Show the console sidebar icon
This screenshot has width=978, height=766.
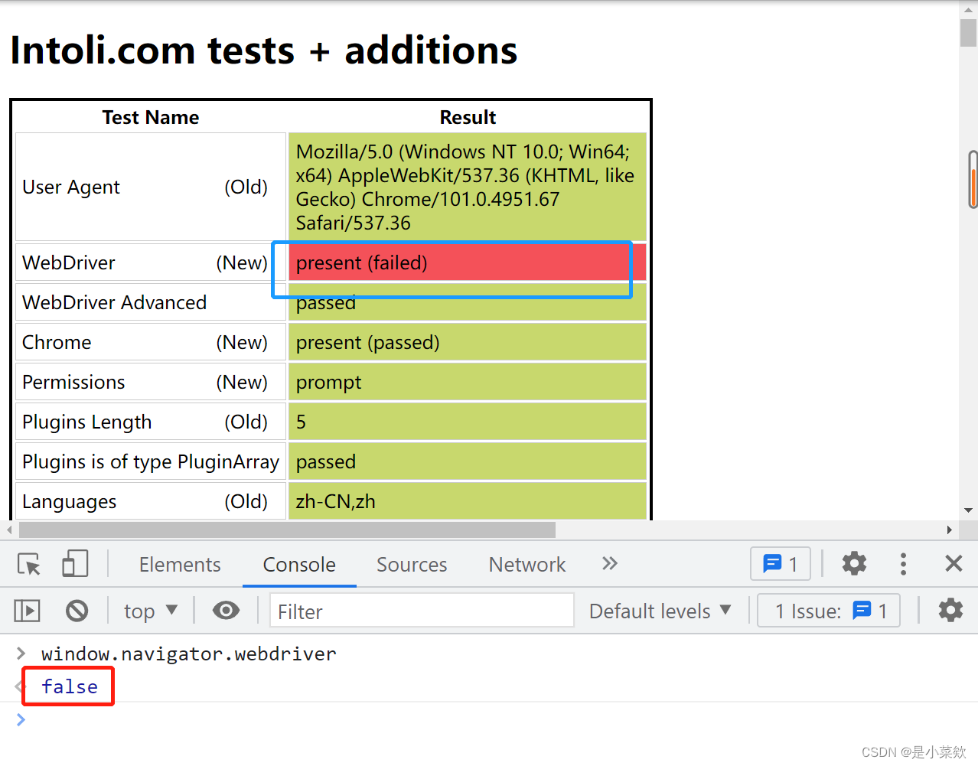[x=28, y=611]
